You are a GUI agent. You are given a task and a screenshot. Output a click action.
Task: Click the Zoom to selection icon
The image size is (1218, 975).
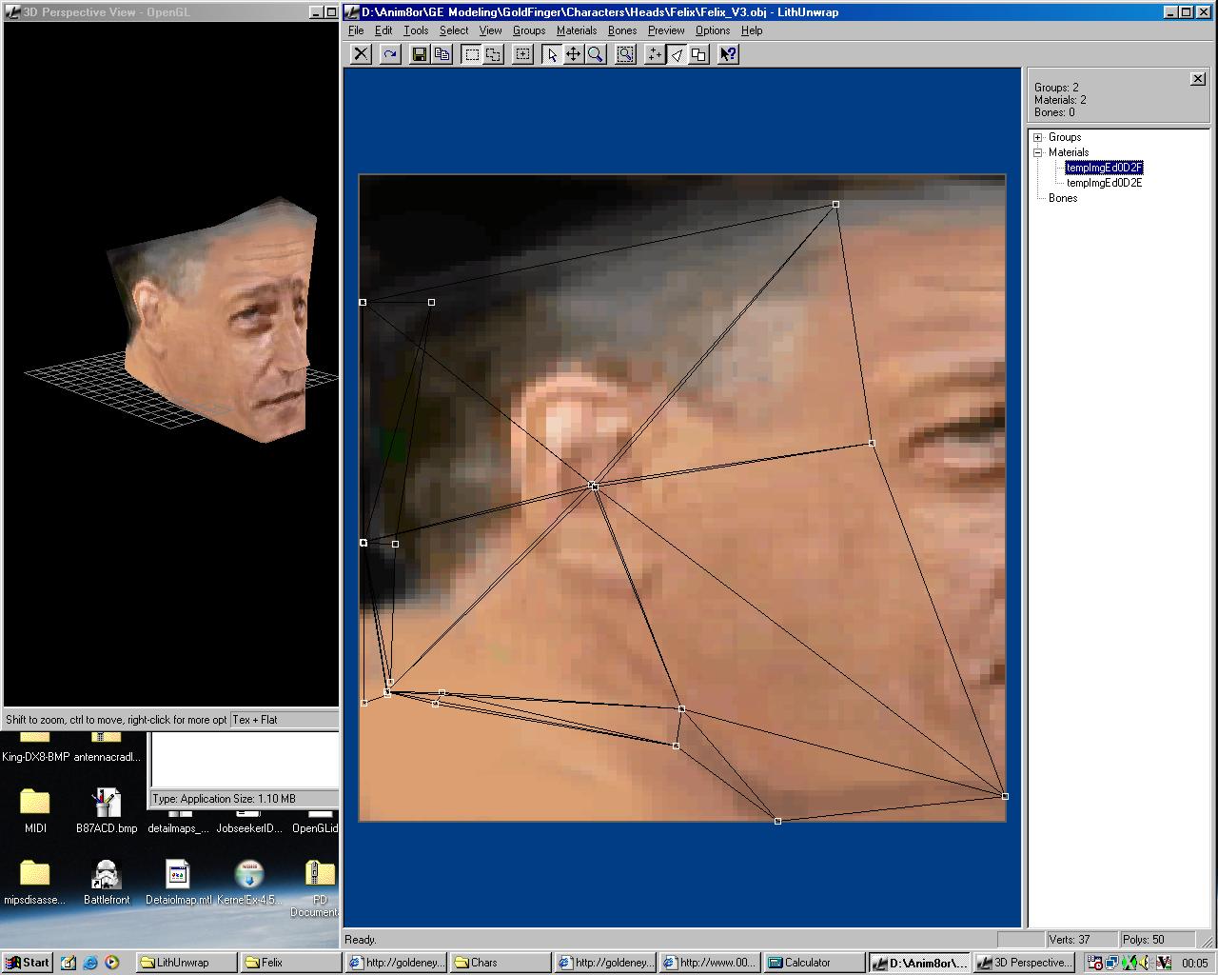tap(625, 54)
